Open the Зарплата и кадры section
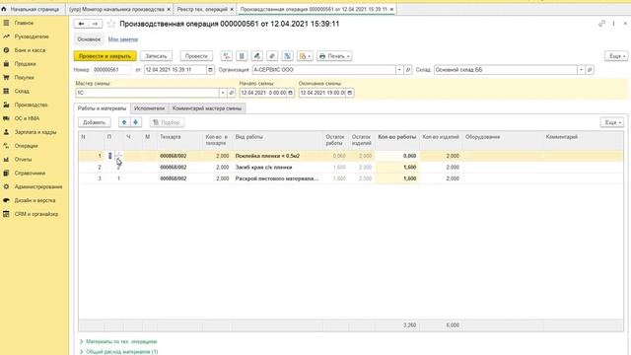 (x=35, y=132)
